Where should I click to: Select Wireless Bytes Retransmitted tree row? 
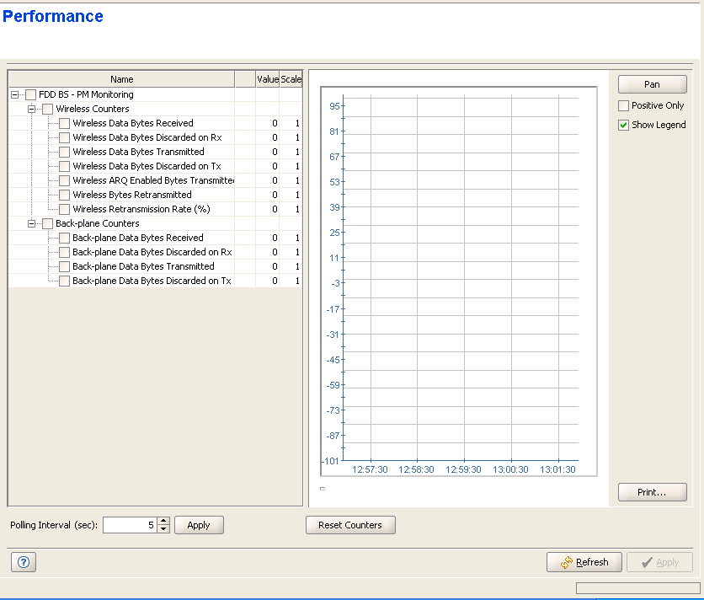click(x=132, y=196)
